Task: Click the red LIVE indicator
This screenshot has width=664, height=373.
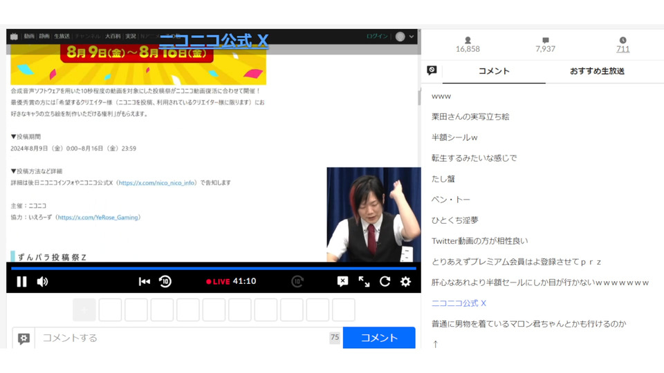Action: (218, 282)
